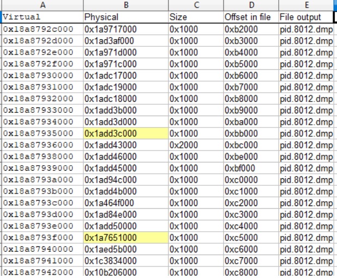Select offset cell 0xb3000
The image size is (337, 278).
[251, 41]
